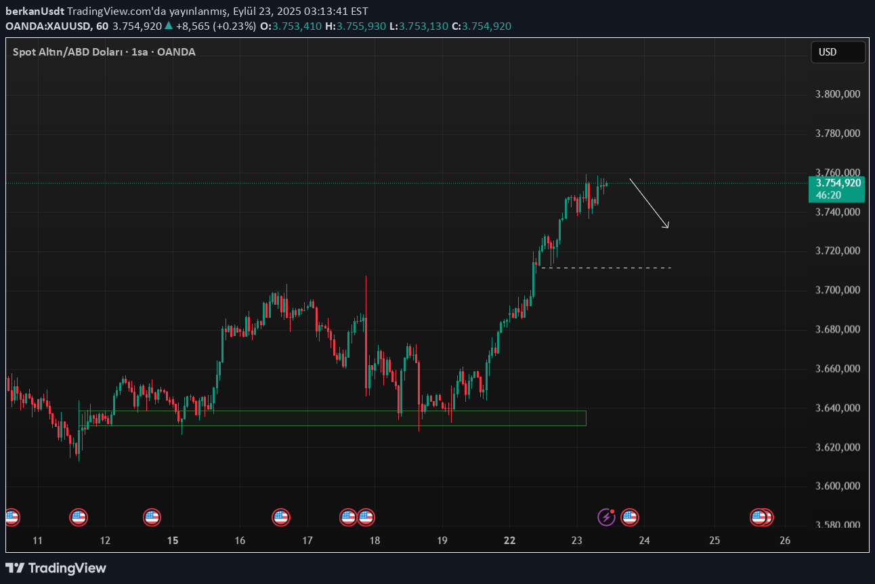875x584 pixels.
Task: Click date label 15 on time axis
Action: coord(173,541)
